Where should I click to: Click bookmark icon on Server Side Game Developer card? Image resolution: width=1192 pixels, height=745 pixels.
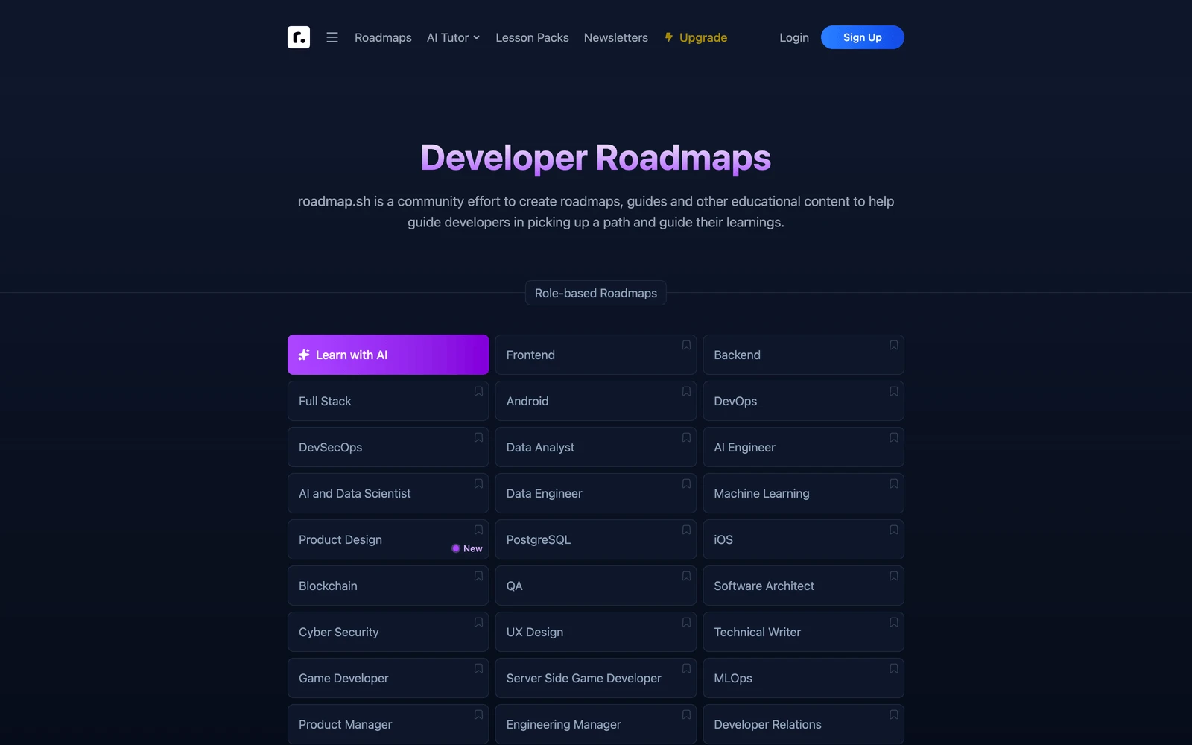pos(686,668)
